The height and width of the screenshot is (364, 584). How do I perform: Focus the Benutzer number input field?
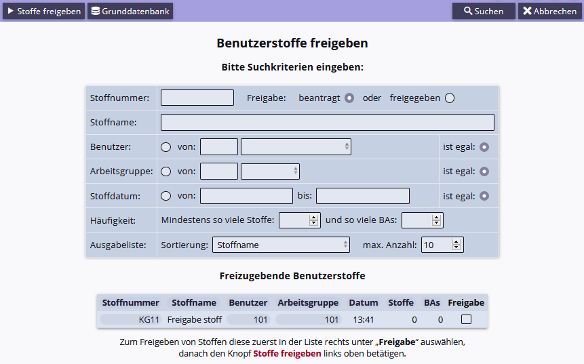219,147
